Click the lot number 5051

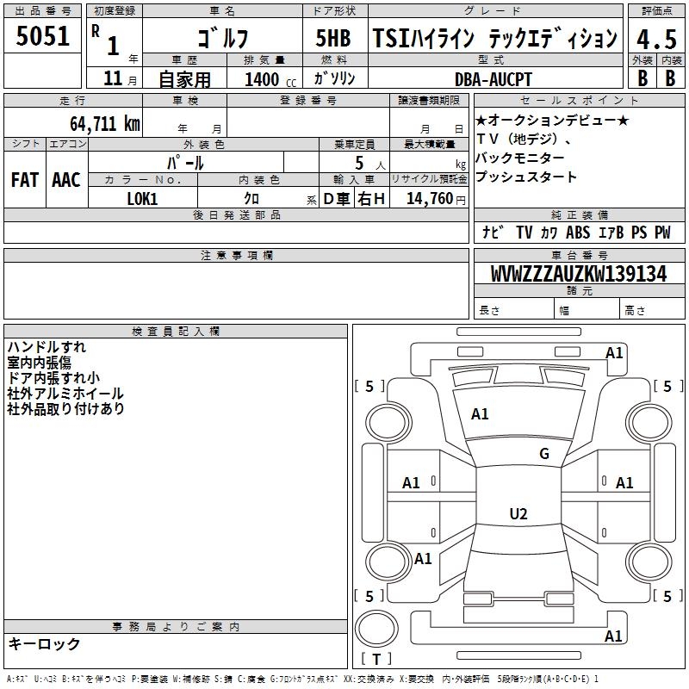43,37
